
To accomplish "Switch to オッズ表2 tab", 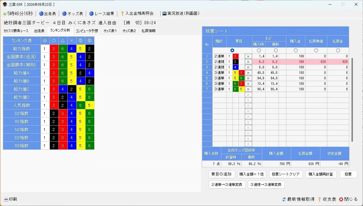I will (x=129, y=31).
